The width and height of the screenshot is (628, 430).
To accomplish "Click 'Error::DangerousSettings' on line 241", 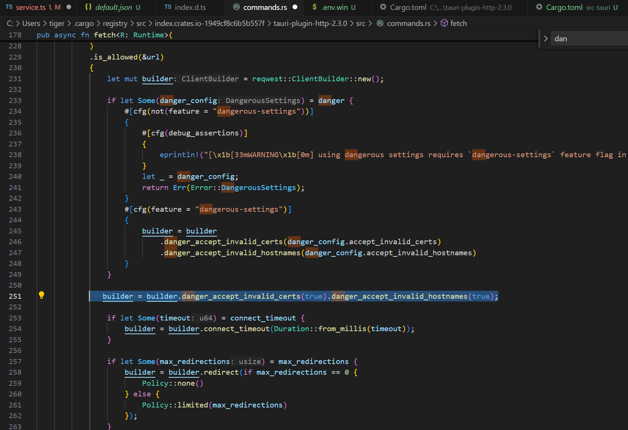I will [x=243, y=187].
